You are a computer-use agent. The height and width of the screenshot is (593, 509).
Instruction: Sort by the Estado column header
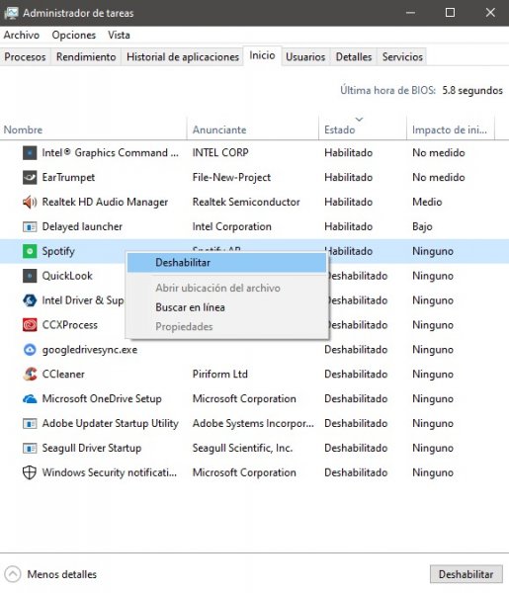pyautogui.click(x=363, y=129)
